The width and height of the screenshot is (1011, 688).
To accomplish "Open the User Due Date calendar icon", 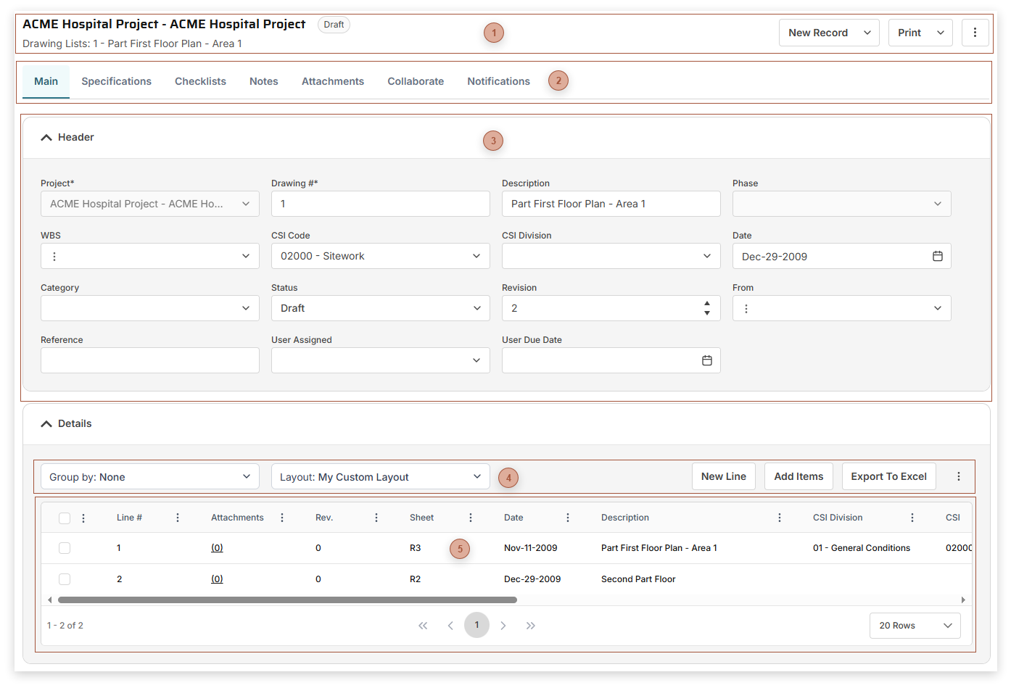I will [x=706, y=360].
